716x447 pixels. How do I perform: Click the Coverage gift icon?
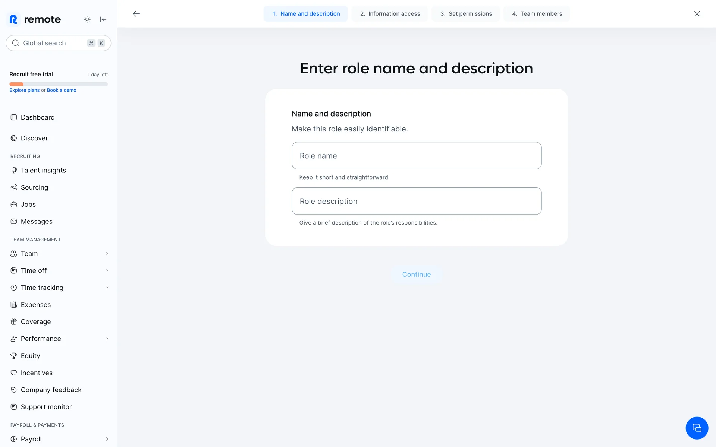14,322
